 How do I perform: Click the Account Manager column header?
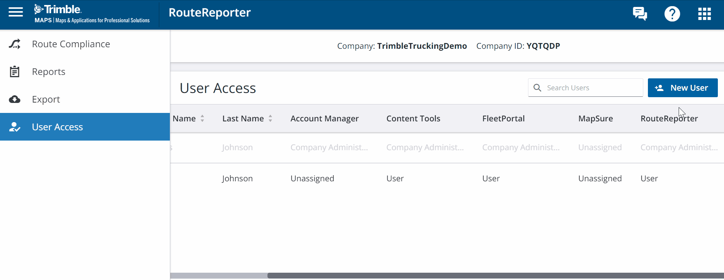click(x=324, y=119)
